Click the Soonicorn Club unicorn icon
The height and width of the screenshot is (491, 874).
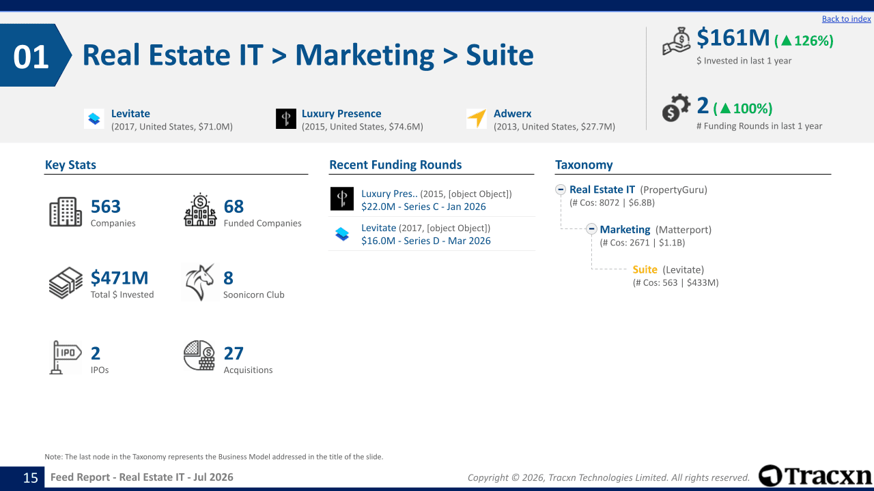[x=200, y=282]
